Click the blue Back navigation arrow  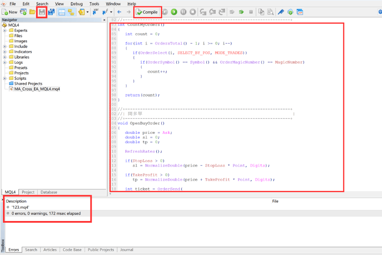119,12
